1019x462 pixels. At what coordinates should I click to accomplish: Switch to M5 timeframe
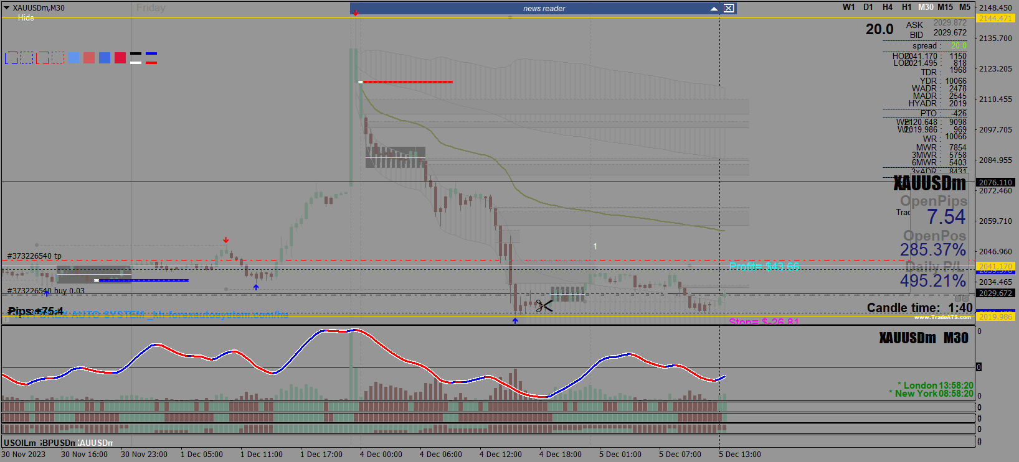[964, 7]
